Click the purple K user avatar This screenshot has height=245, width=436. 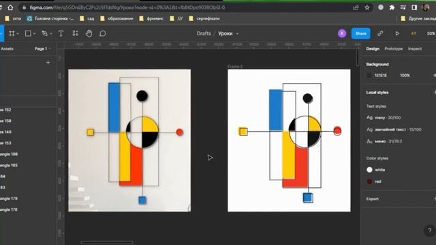[342, 33]
